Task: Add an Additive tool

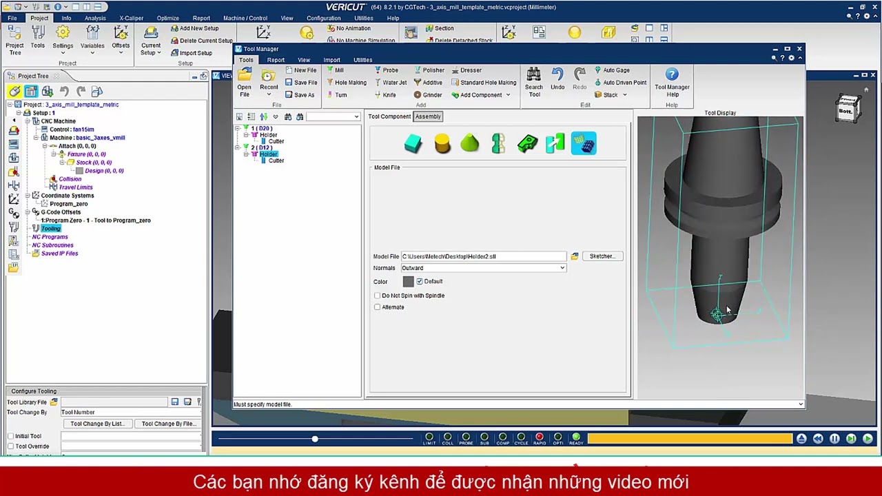Action: click(x=428, y=83)
